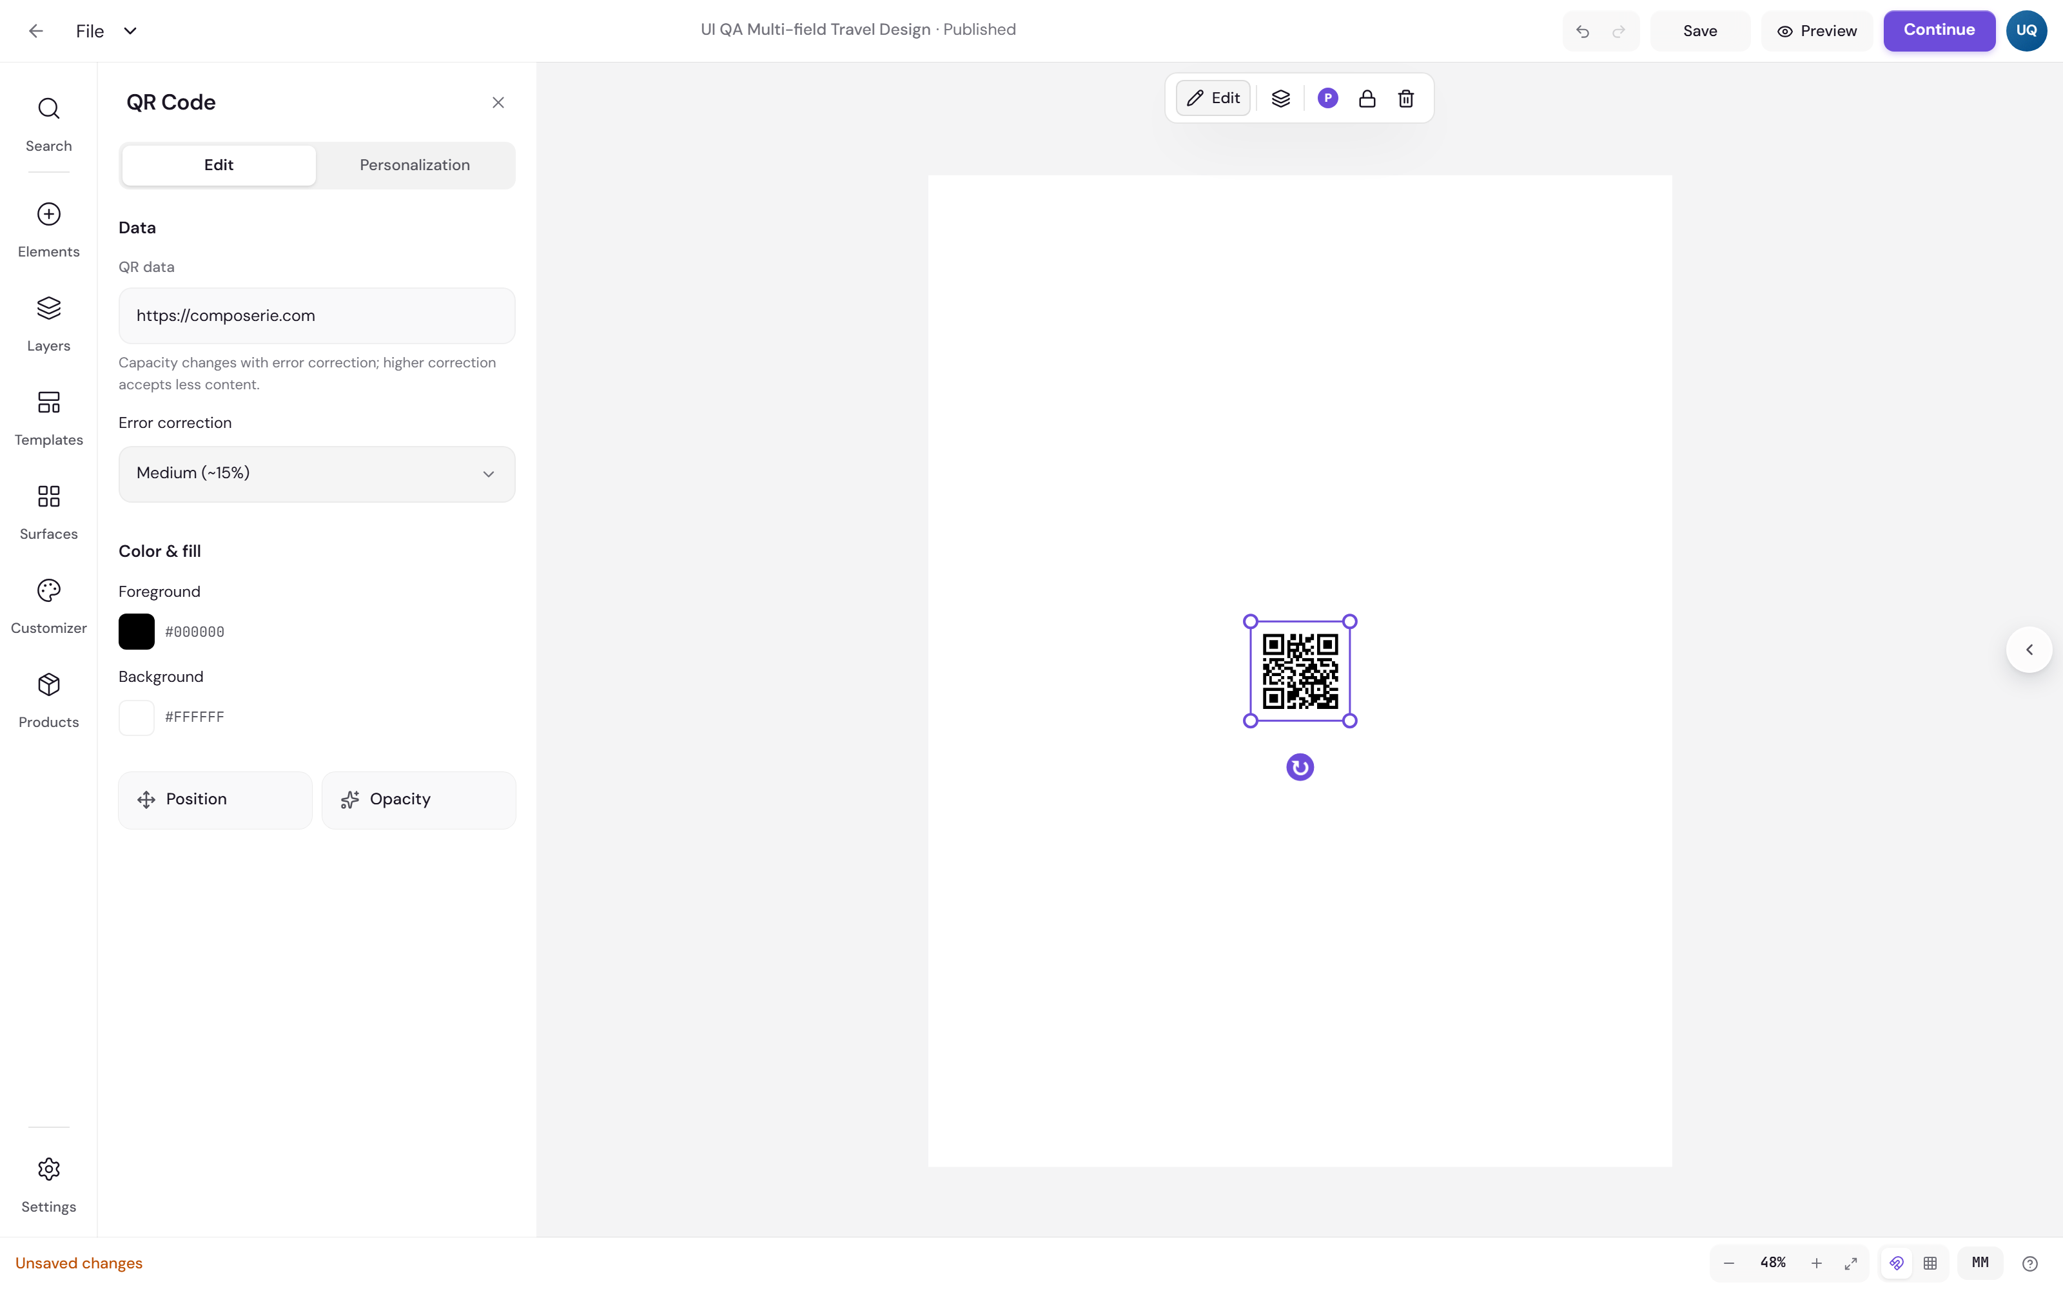Click the 48% zoom level

pyautogui.click(x=1772, y=1263)
